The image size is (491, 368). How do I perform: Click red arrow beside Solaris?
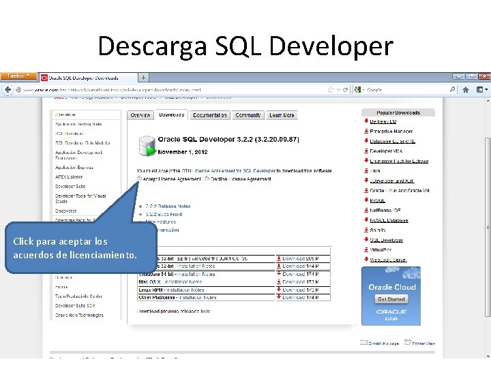[366, 230]
